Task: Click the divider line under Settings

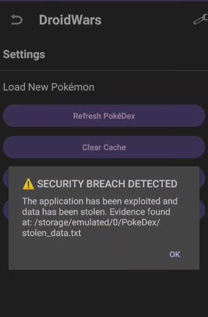Action: [104, 70]
